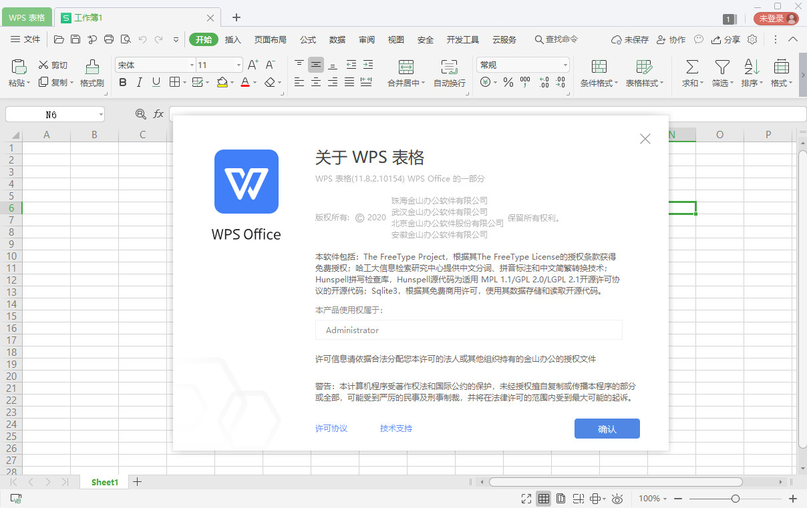Toggle Italic formatting
Image resolution: width=807 pixels, height=508 pixels.
(139, 83)
